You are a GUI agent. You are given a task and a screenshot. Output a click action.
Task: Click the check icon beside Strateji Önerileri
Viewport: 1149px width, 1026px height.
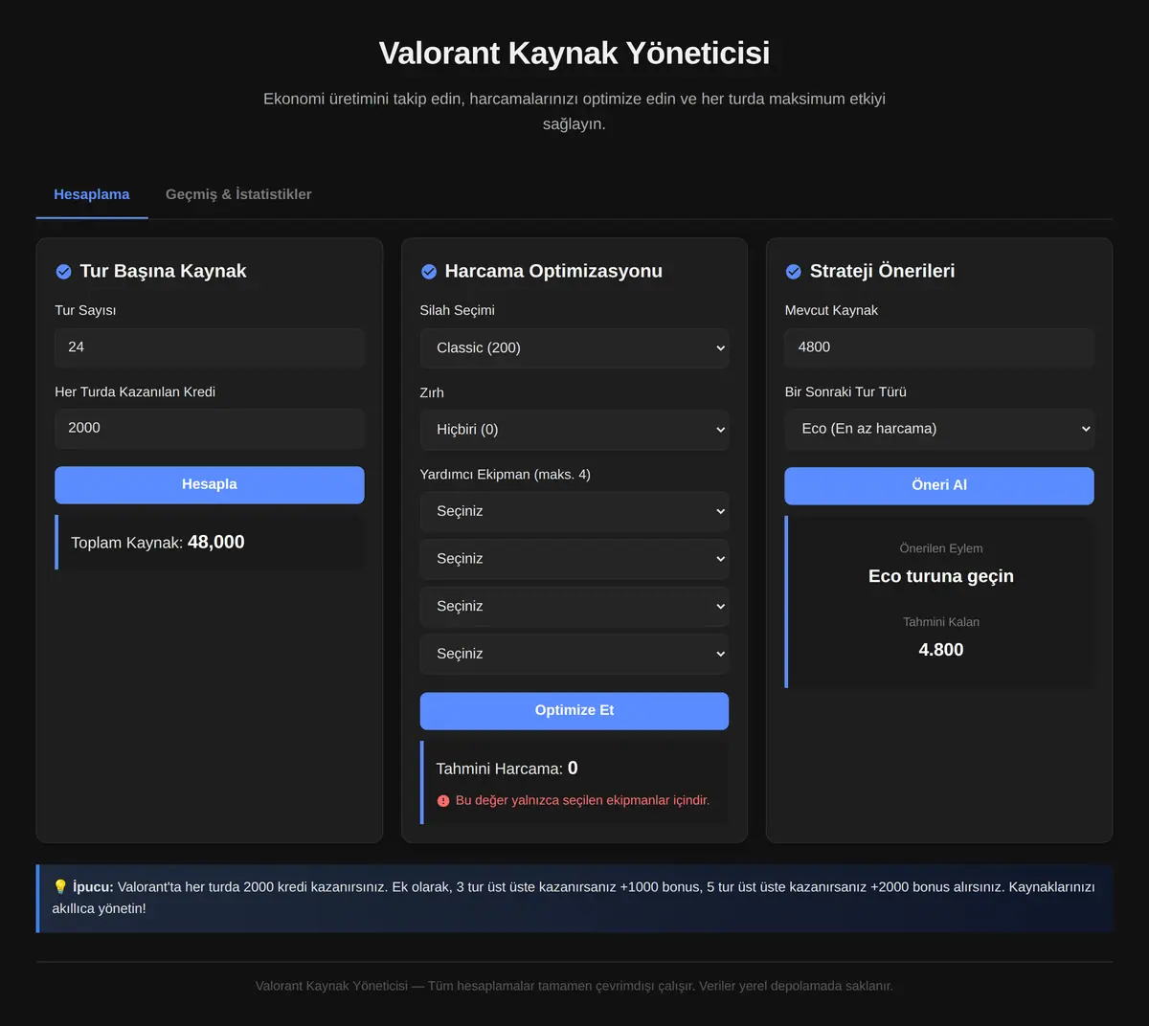pos(794,272)
